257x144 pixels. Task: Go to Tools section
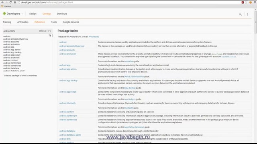click(x=54, y=22)
